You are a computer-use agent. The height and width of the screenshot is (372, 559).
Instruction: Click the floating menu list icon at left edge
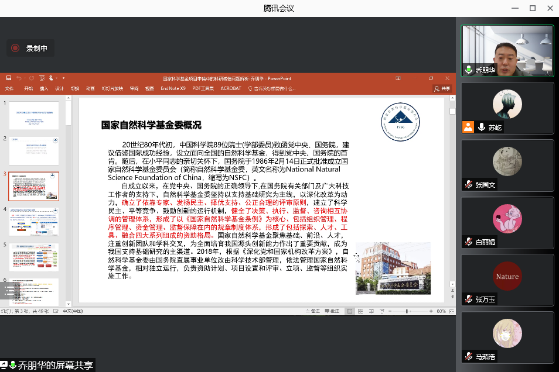(8, 289)
